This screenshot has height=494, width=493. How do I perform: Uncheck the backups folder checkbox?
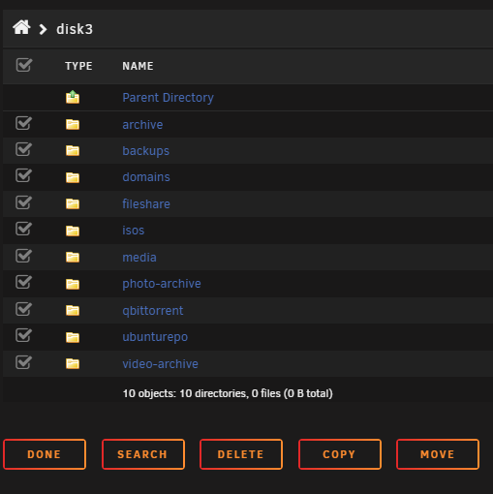click(x=23, y=149)
